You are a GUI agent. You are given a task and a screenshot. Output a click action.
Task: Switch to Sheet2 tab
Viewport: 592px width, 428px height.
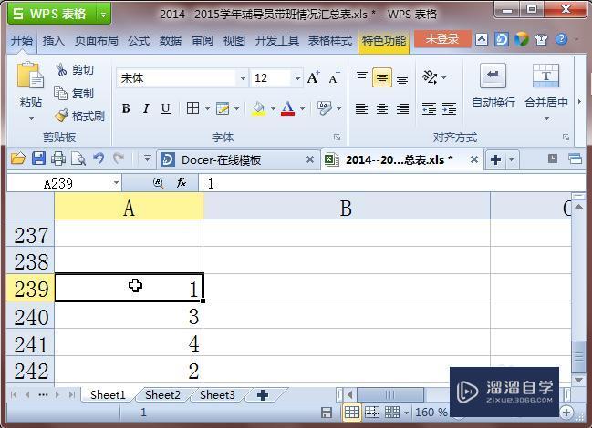coord(162,395)
